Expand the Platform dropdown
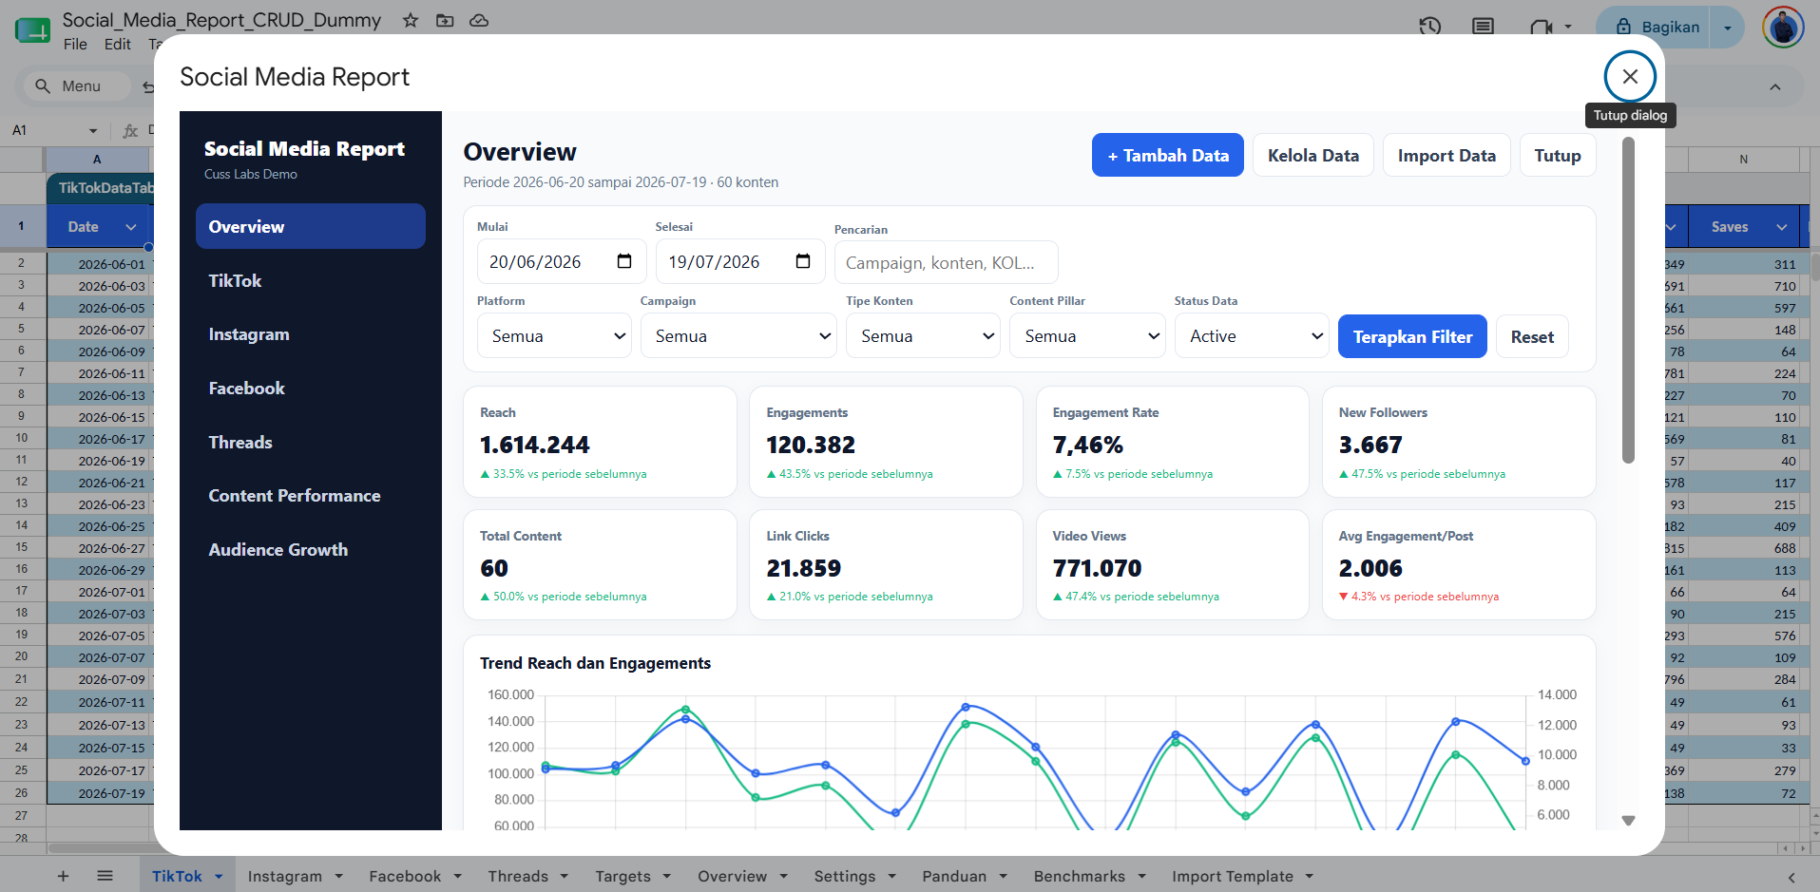Viewport: 1820px width, 892px height. [554, 336]
